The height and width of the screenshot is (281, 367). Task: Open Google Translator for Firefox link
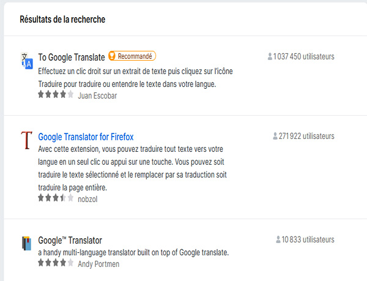point(86,137)
